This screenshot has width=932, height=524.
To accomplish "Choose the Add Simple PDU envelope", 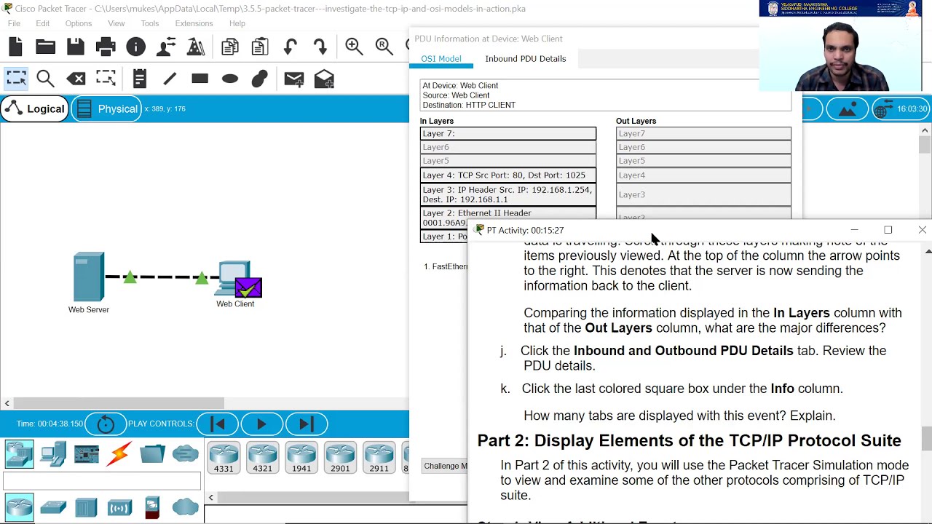I will click(x=293, y=79).
